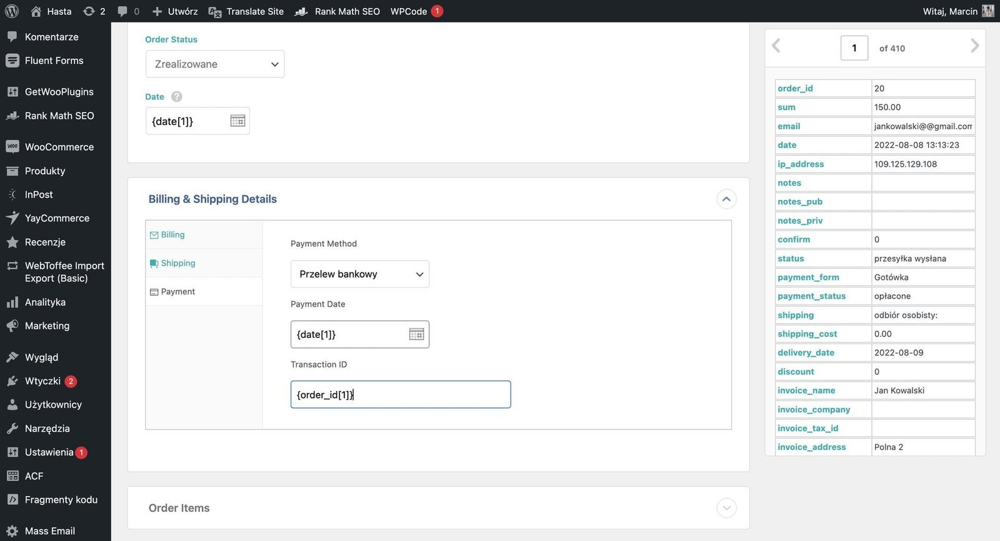The width and height of the screenshot is (1000, 541).
Task: Click the WordPress logo icon
Action: (11, 11)
